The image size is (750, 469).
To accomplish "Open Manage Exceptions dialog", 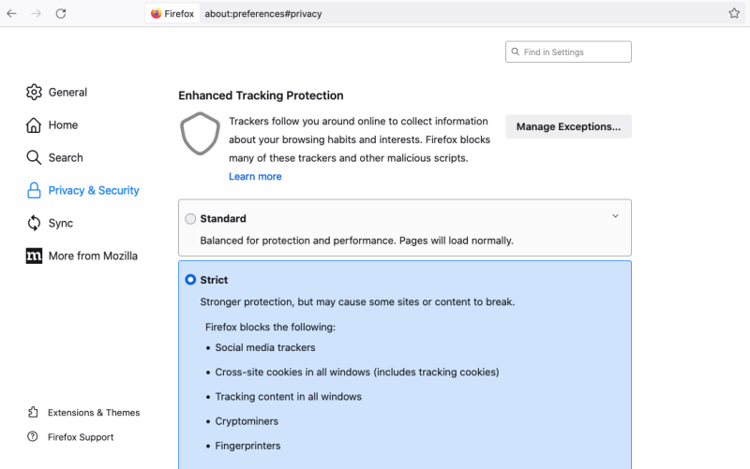I will tap(568, 126).
